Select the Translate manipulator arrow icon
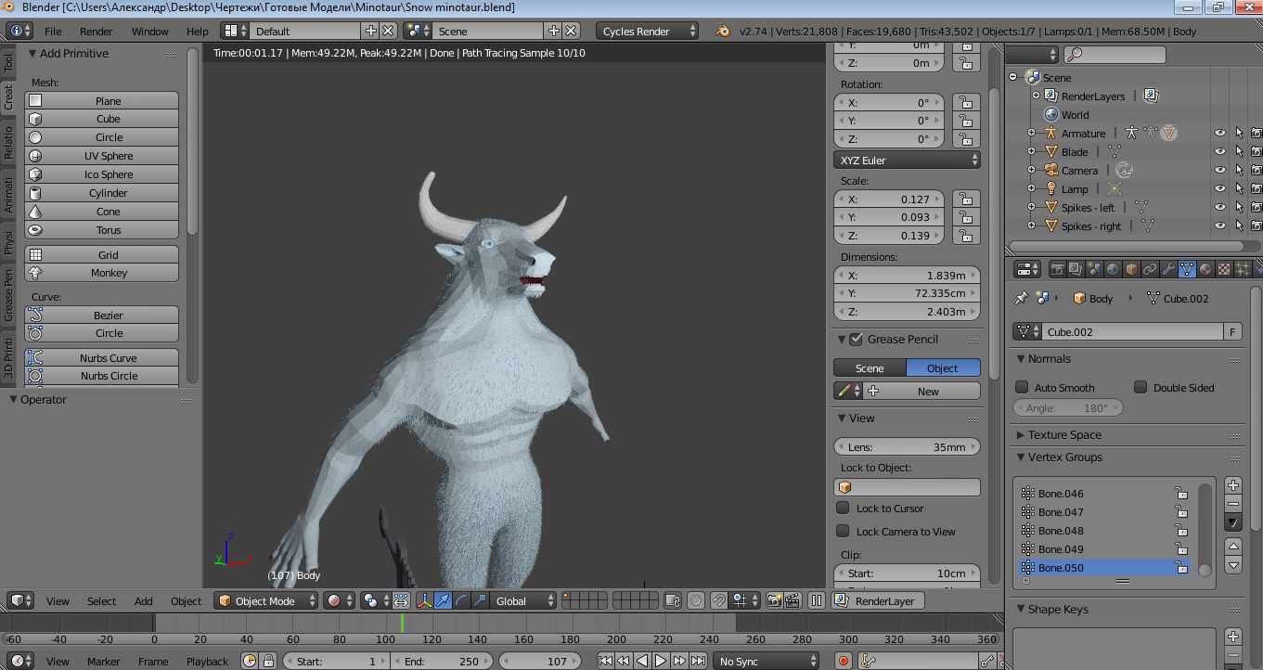The image size is (1263, 670). [x=444, y=600]
